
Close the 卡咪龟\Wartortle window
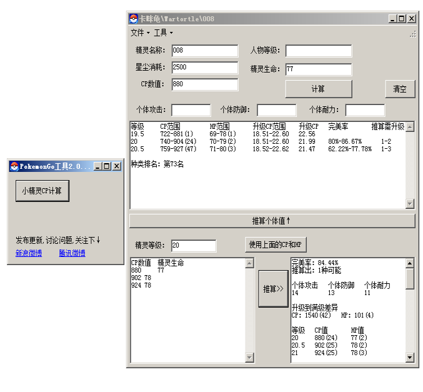pyautogui.click(x=411, y=19)
